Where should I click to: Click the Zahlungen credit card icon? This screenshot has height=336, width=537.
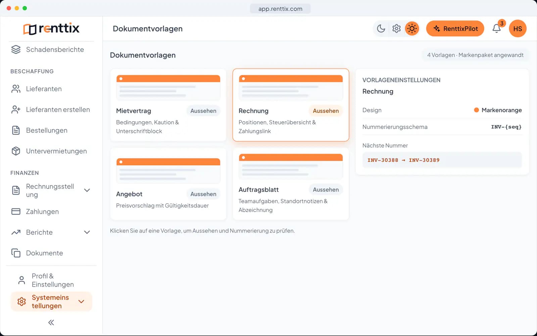coord(16,212)
